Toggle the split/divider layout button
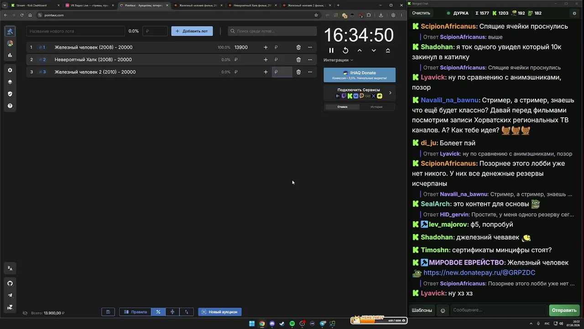Image resolution: width=584 pixels, height=329 pixels. click(x=172, y=312)
